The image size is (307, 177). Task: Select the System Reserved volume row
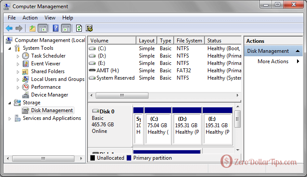coord(165,78)
